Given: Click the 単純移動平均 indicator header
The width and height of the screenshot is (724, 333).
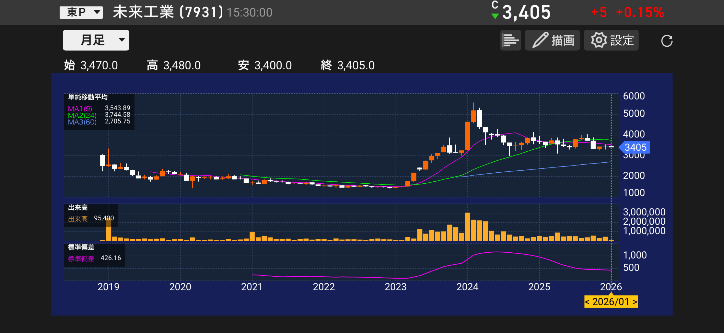Looking at the screenshot, I should coord(88,97).
